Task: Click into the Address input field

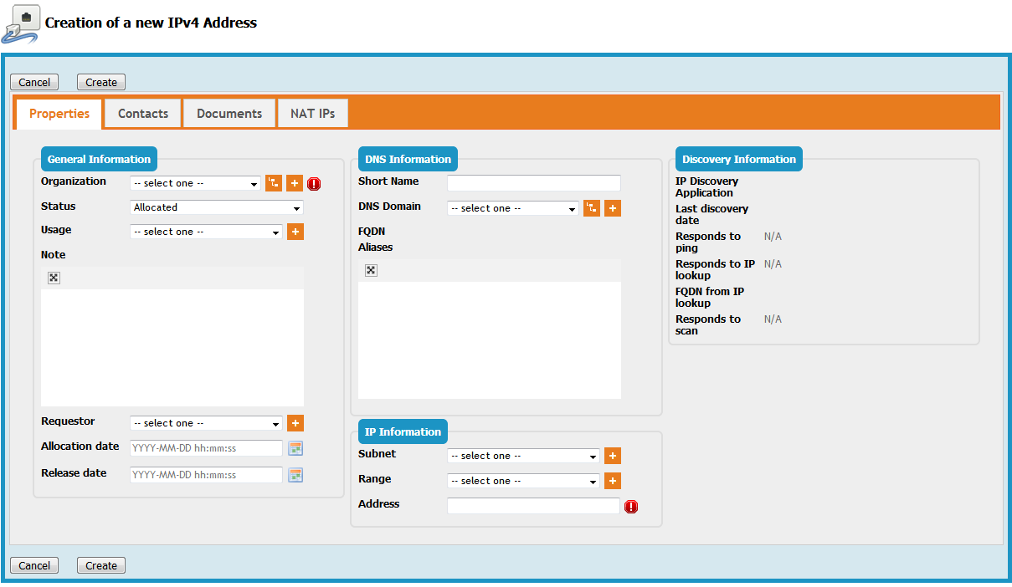Action: point(533,506)
